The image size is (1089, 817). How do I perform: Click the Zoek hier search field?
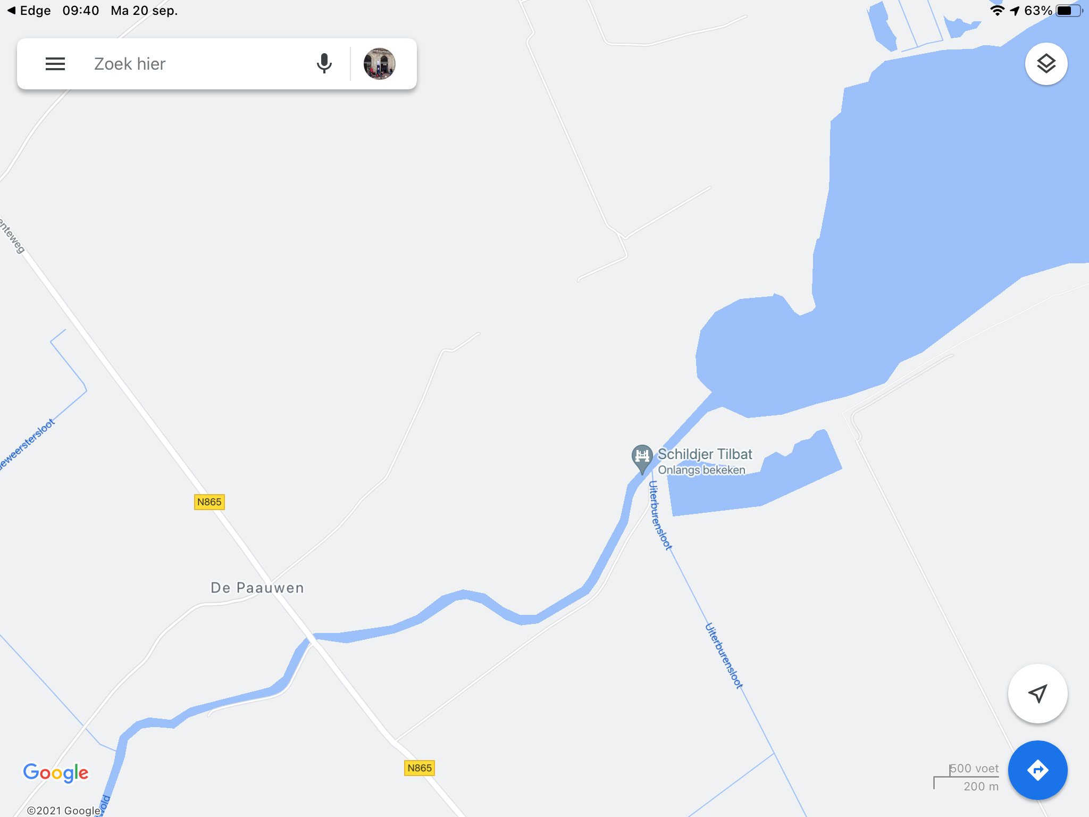pos(199,64)
